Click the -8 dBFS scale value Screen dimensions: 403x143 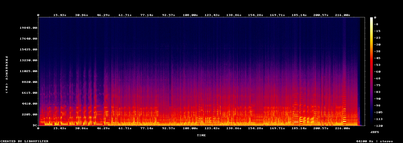pyautogui.click(x=376, y=24)
